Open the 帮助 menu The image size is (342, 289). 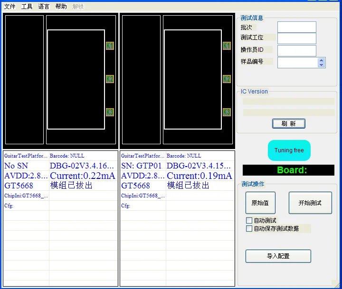[x=61, y=7]
